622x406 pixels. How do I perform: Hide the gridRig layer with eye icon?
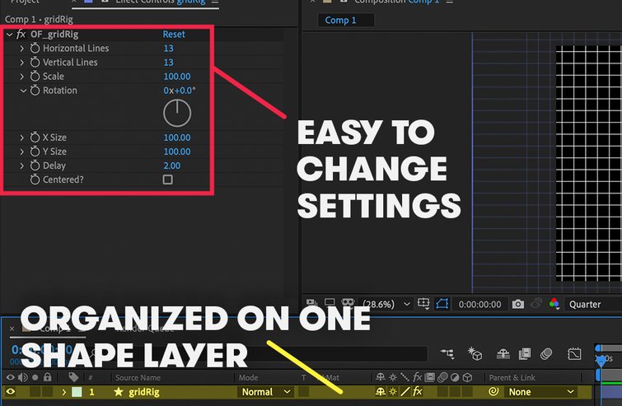click(11, 392)
